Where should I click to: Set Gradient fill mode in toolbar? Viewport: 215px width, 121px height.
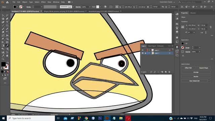point(5,72)
